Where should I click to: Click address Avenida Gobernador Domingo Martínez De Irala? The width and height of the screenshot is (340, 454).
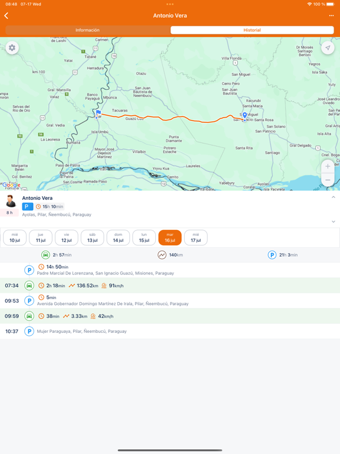point(113,304)
